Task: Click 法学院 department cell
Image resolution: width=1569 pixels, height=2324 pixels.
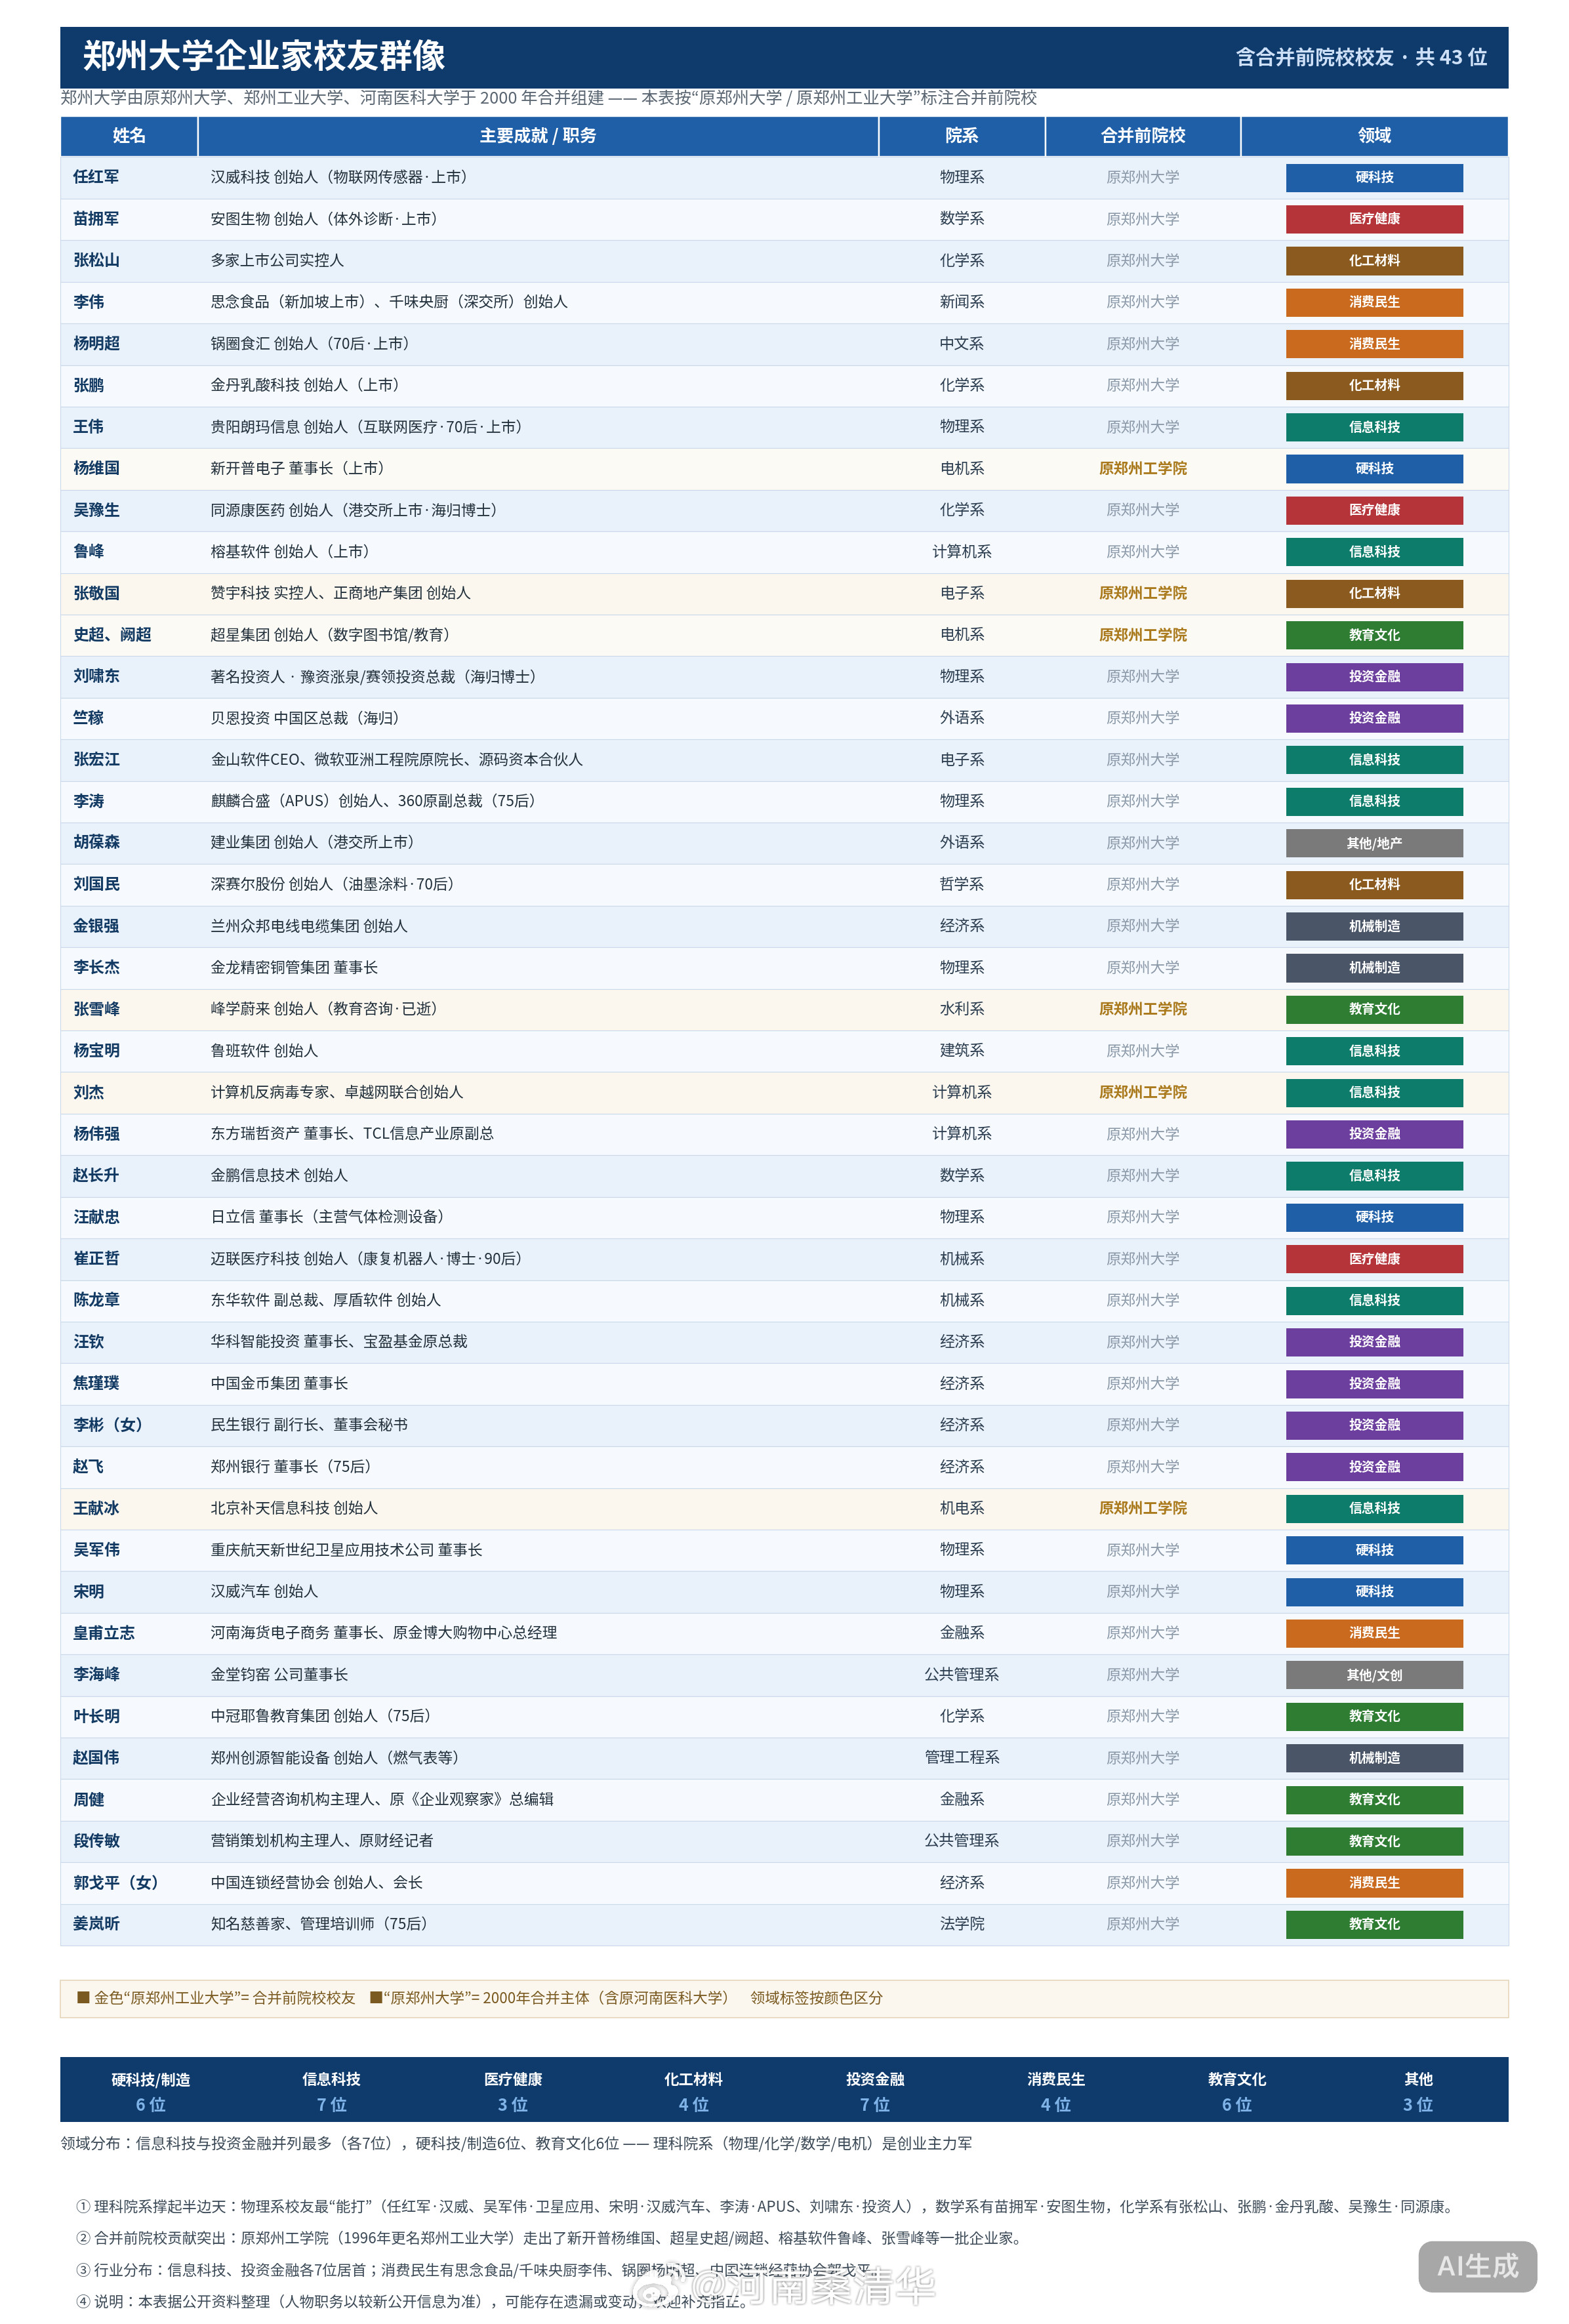Action: 961,1924
